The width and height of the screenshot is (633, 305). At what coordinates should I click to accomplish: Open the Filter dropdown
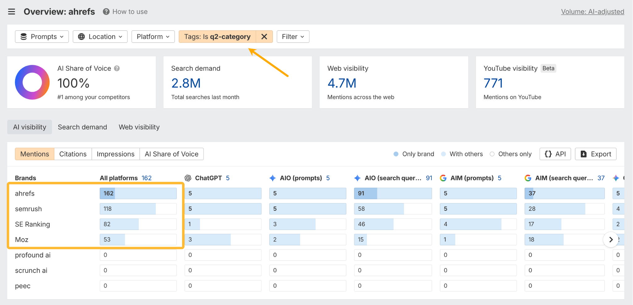tap(293, 37)
